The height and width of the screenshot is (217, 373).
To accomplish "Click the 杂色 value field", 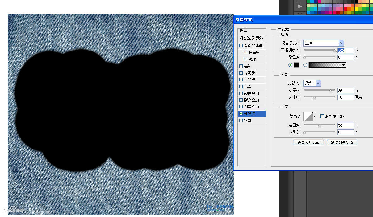I will coord(346,57).
